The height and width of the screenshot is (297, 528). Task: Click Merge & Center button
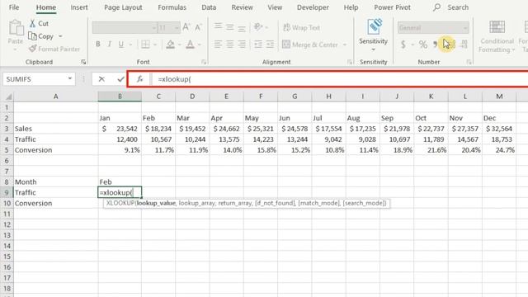click(310, 45)
